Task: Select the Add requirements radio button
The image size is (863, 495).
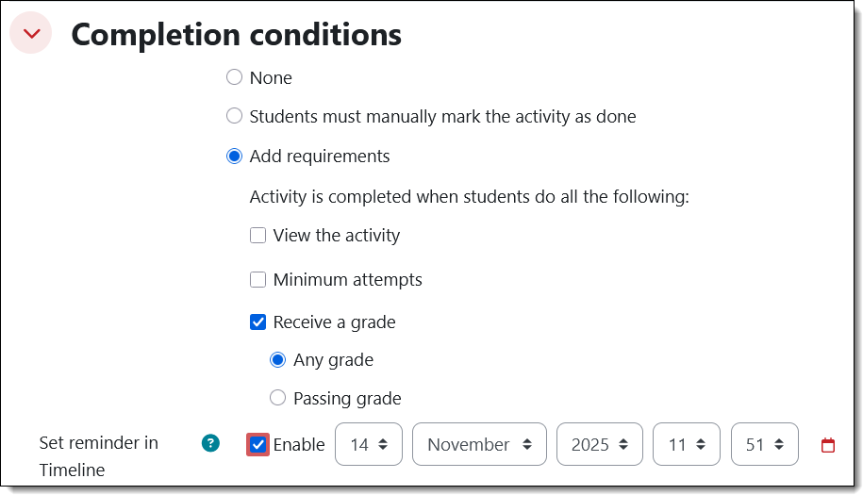Action: (235, 157)
